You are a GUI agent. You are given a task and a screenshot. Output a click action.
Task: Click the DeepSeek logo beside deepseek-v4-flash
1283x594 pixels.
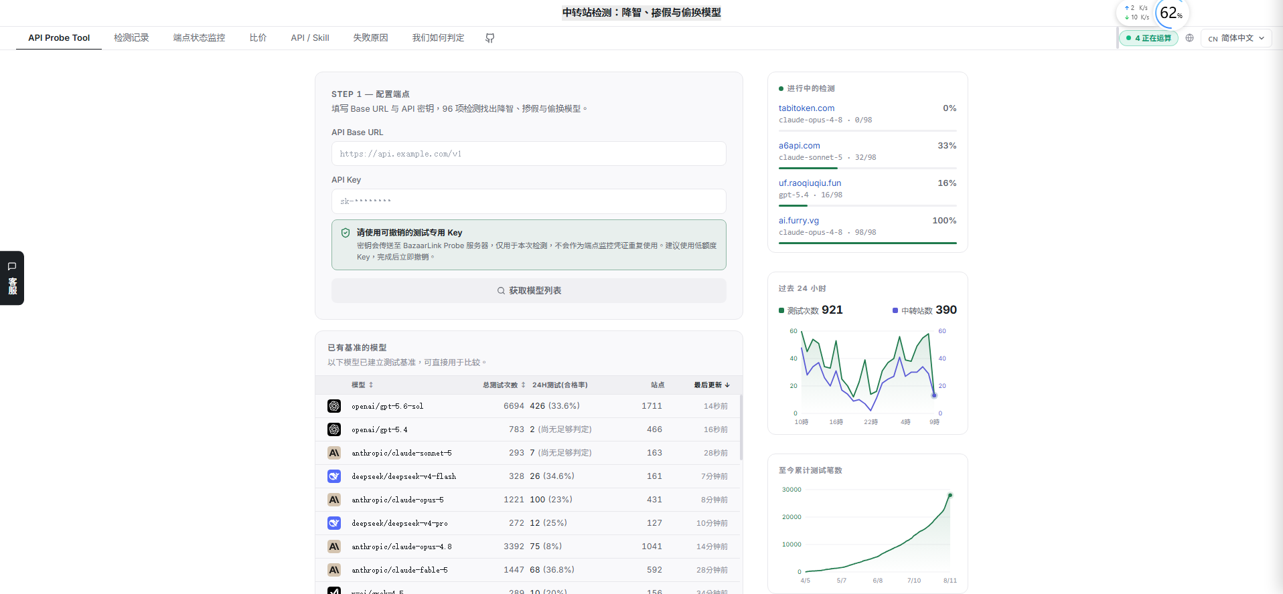[334, 476]
